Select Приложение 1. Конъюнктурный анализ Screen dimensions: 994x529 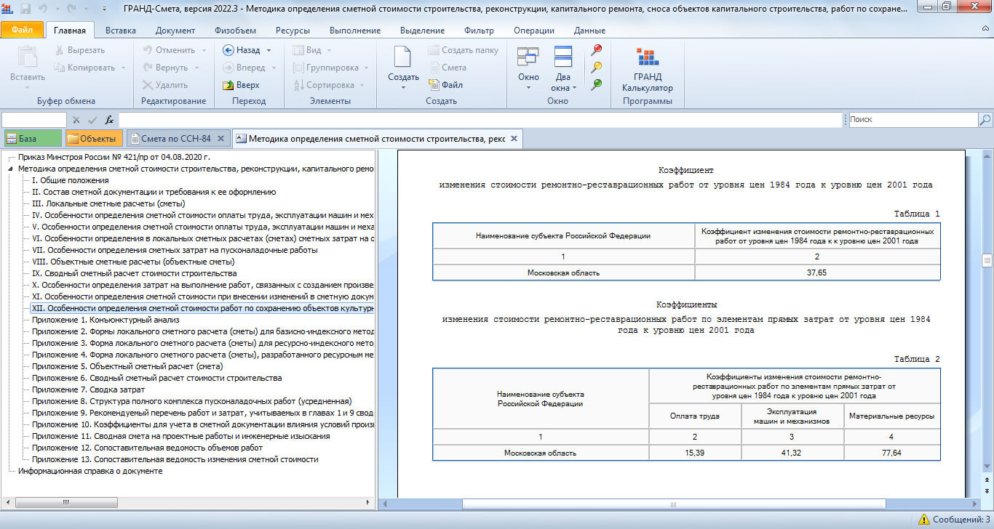point(106,320)
